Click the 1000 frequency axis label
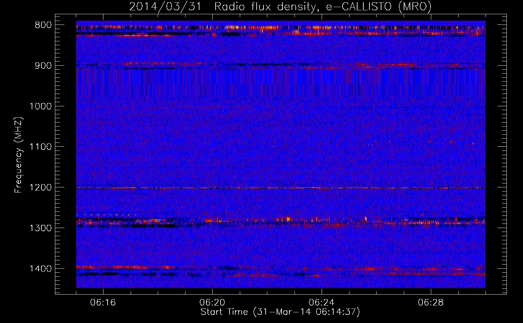 [40, 106]
